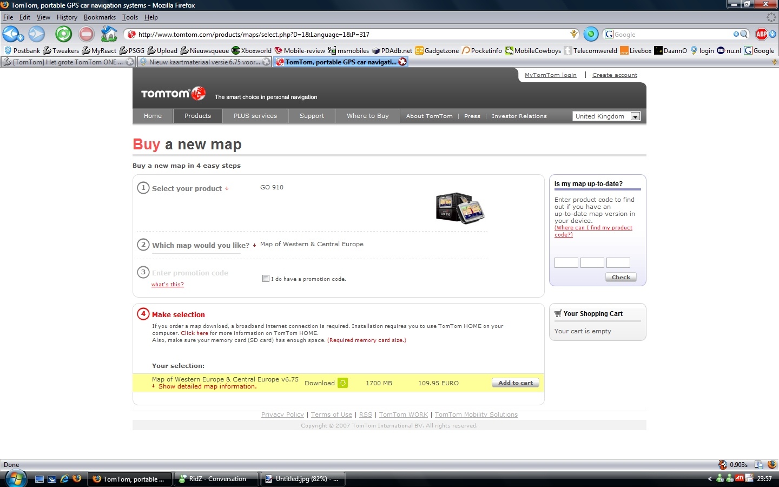The height and width of the screenshot is (487, 779).
Task: Open the Tools menu
Action: point(130,17)
